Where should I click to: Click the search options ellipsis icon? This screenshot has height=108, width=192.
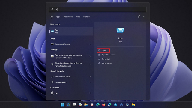[144, 16]
